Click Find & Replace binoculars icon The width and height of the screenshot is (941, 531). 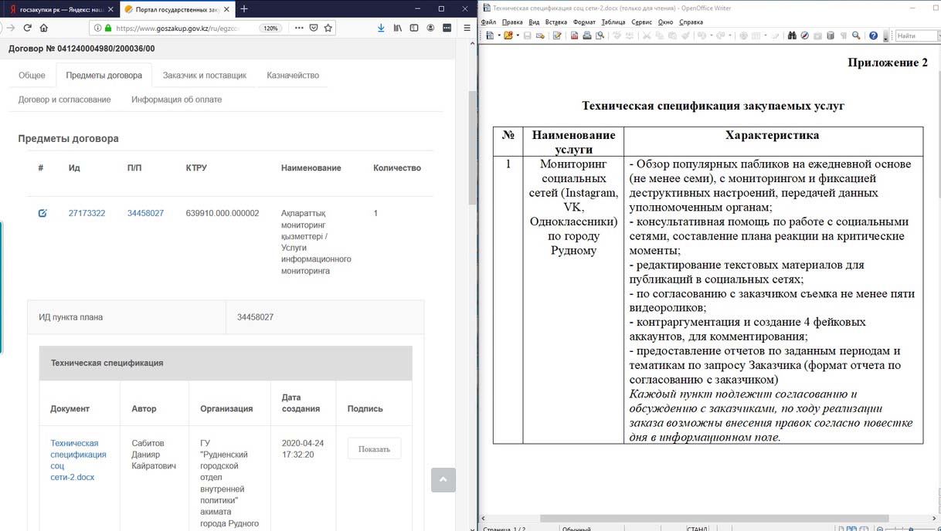pyautogui.click(x=792, y=36)
